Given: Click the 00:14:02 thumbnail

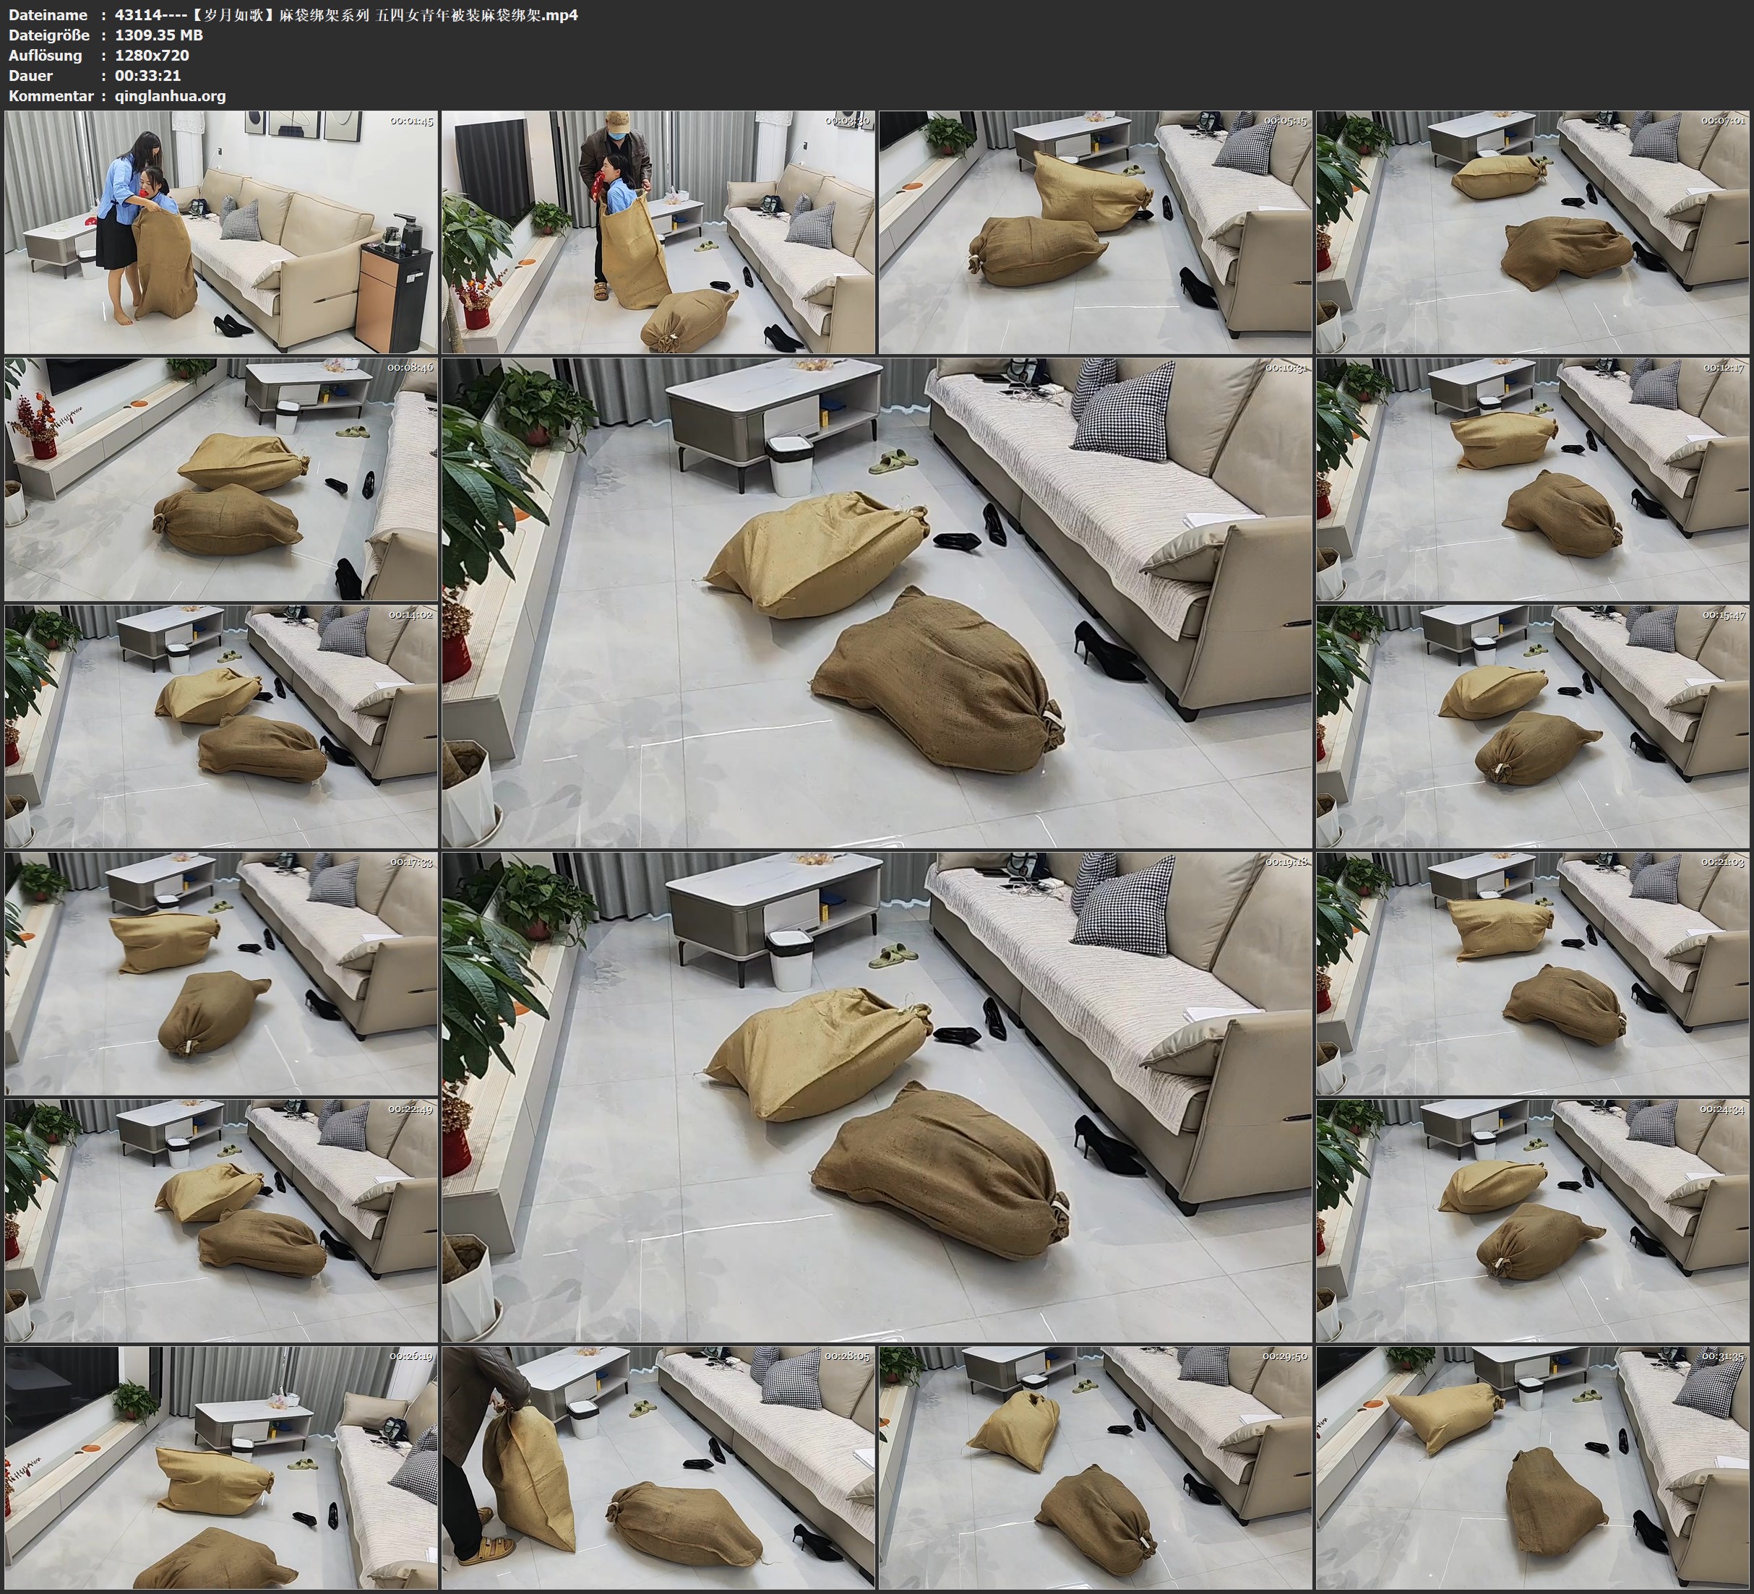Looking at the screenshot, I should point(221,725).
